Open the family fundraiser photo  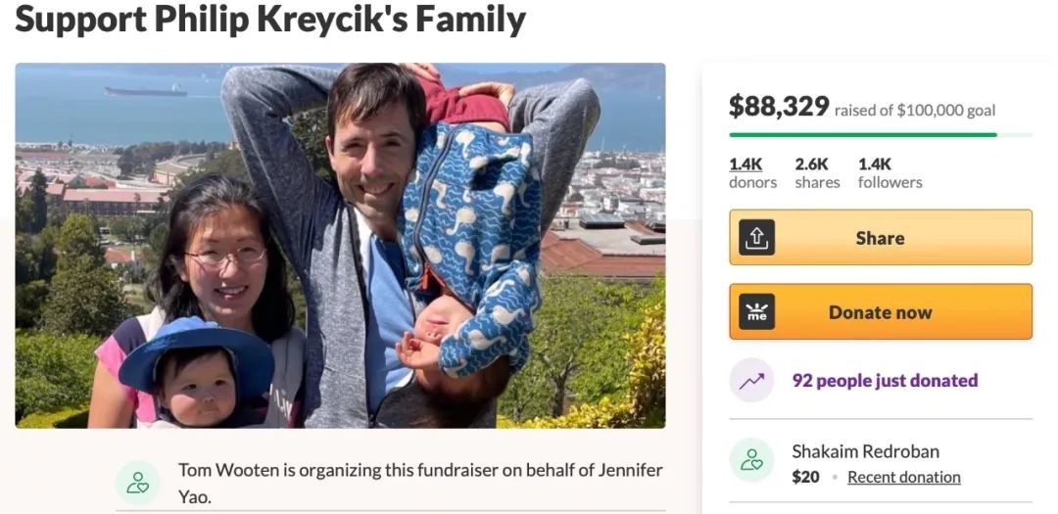tap(340, 246)
